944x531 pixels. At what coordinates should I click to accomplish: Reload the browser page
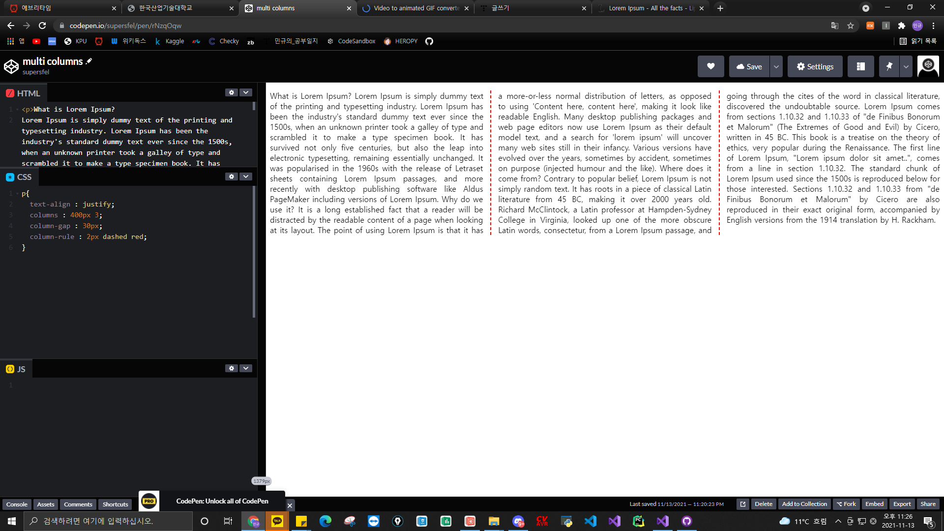[42, 26]
